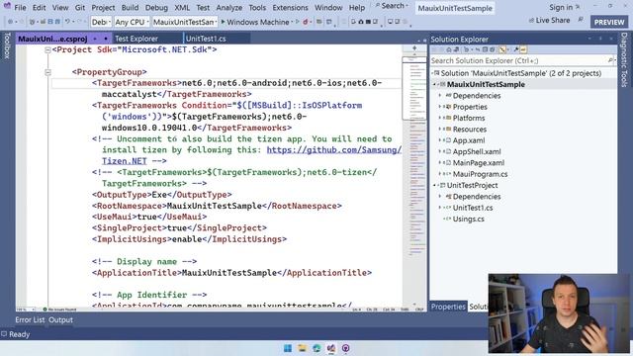Open the github.com/Samsung Tizen.NET link

click(x=334, y=149)
